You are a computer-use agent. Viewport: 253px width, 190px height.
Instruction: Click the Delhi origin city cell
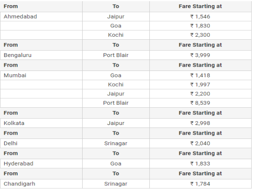11,143
